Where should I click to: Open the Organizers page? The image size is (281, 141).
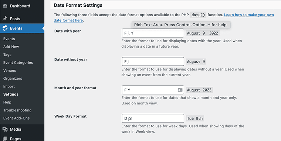[x=13, y=78]
